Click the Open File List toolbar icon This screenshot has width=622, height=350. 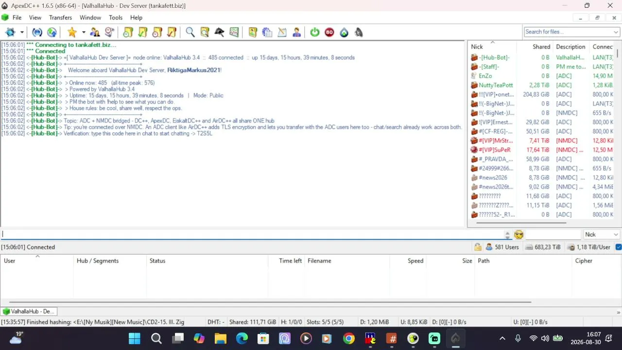point(253,33)
